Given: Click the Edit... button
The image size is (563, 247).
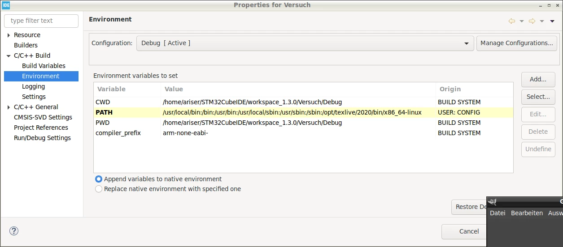Looking at the screenshot, I should click(538, 115).
